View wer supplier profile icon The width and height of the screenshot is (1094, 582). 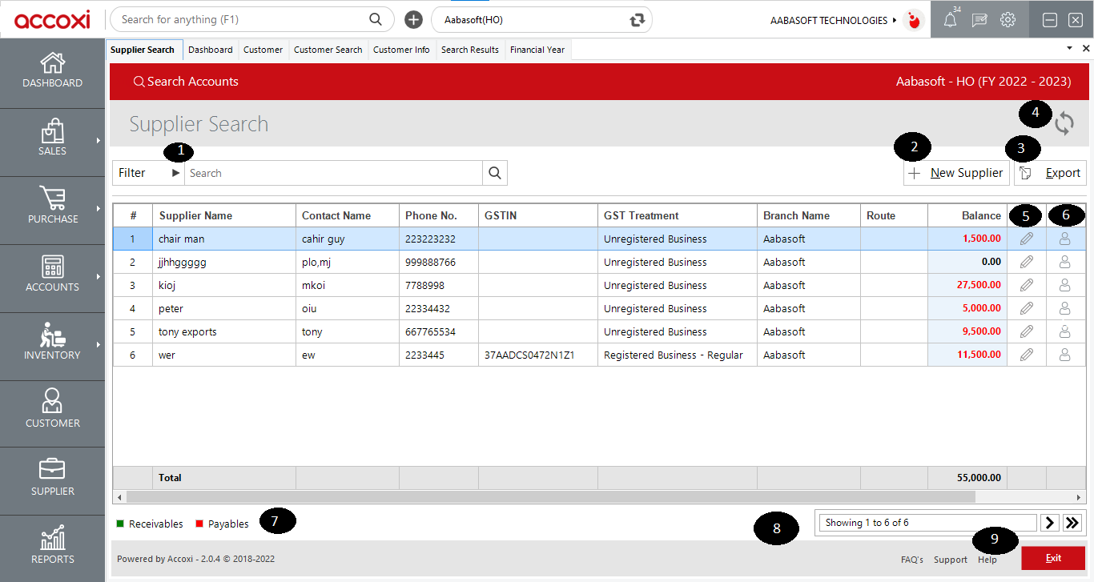1065,355
